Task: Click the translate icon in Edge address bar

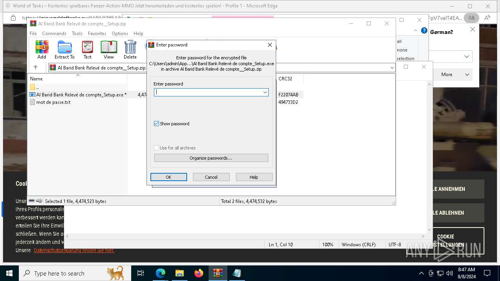Action: point(471,18)
